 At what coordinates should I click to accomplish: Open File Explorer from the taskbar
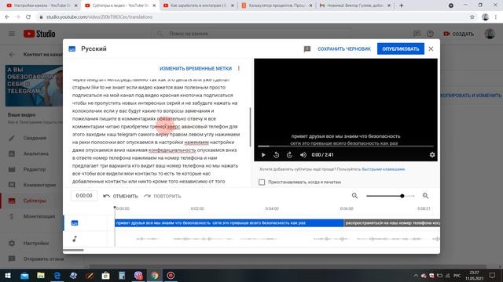coord(41,275)
